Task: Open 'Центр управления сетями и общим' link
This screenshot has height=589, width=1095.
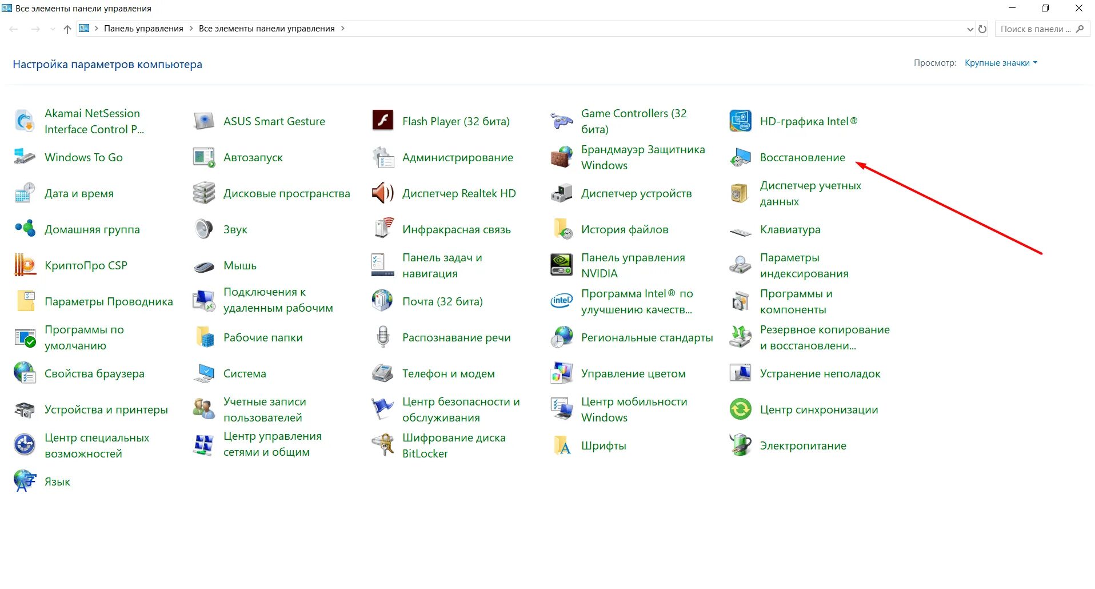Action: click(273, 444)
